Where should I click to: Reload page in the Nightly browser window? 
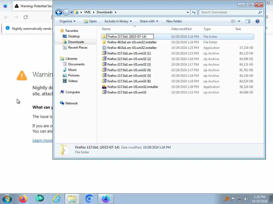click(26, 17)
